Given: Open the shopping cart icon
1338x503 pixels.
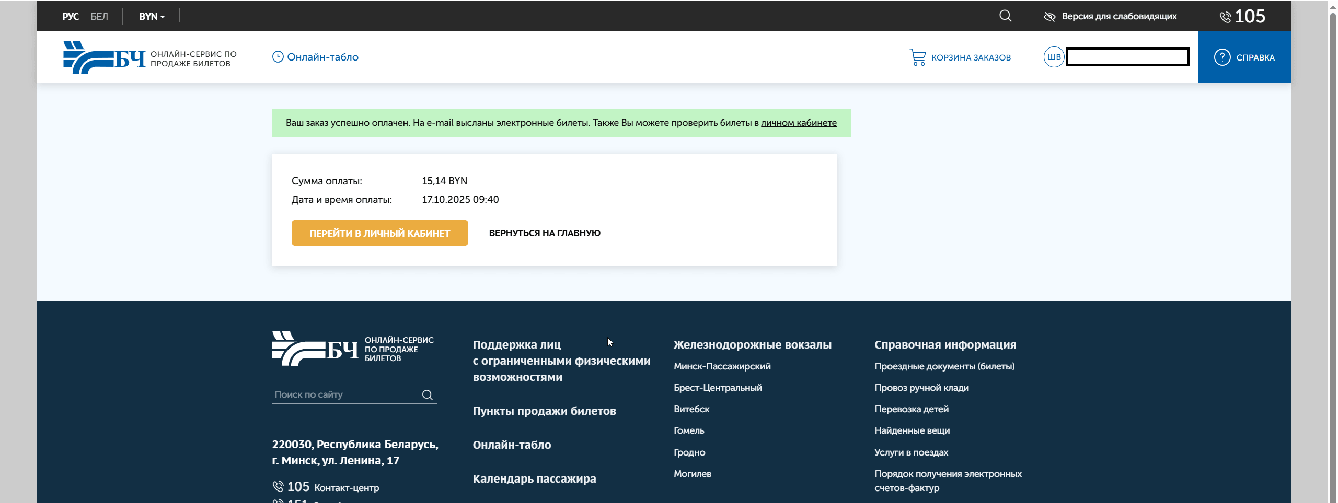Looking at the screenshot, I should coord(917,57).
